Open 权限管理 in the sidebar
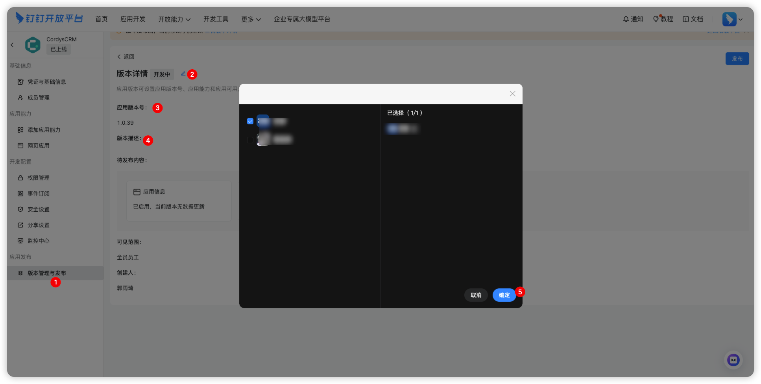 [38, 178]
